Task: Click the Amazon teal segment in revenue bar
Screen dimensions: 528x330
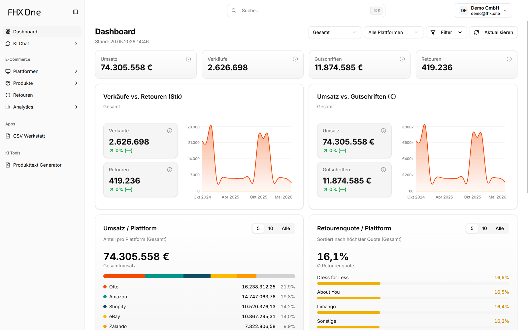Action: [164, 276]
